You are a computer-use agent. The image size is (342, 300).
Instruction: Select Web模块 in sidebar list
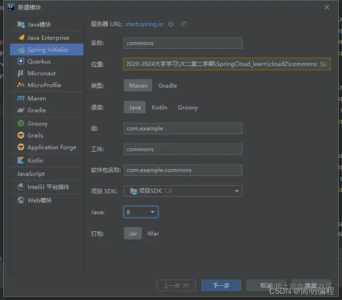click(x=46, y=200)
